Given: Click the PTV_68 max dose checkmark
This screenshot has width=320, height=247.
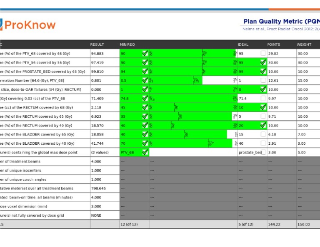Looking at the screenshot, I should (x=145, y=152).
